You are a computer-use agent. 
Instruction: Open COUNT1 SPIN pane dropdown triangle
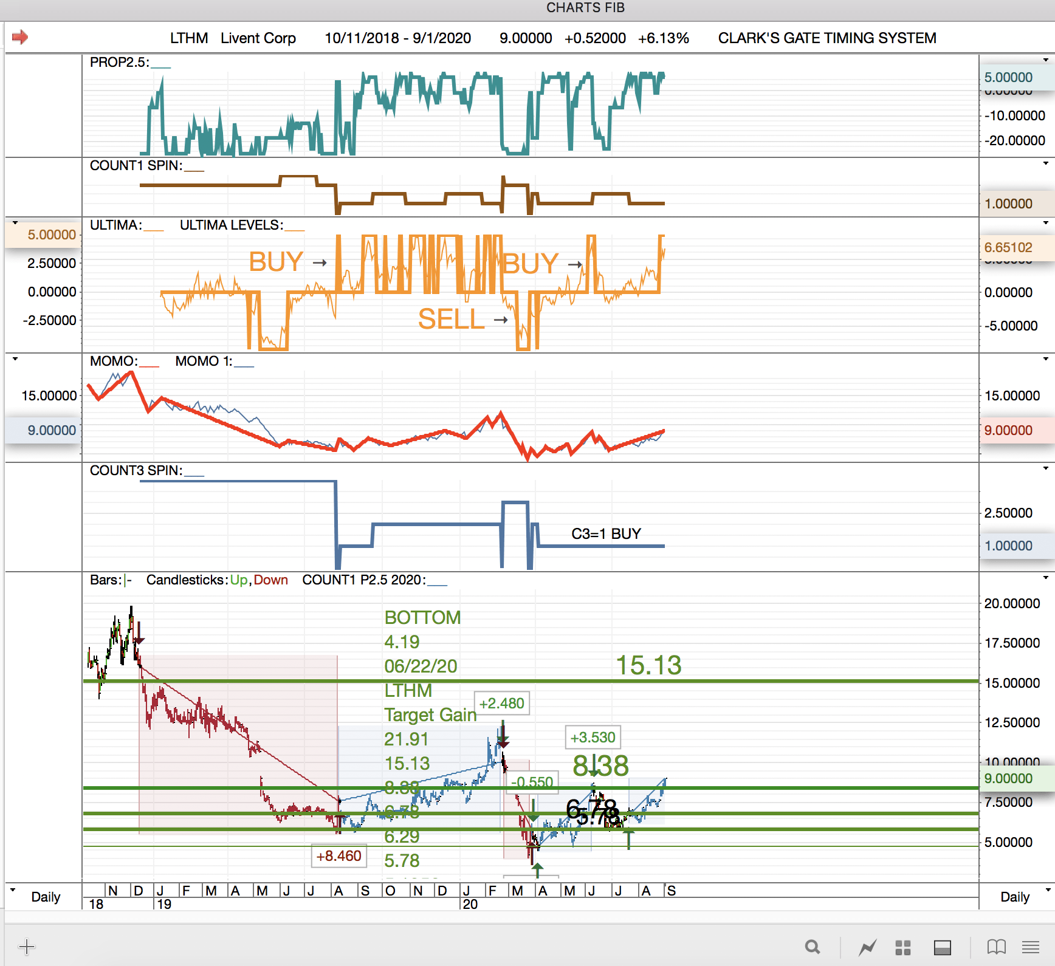(x=1045, y=163)
